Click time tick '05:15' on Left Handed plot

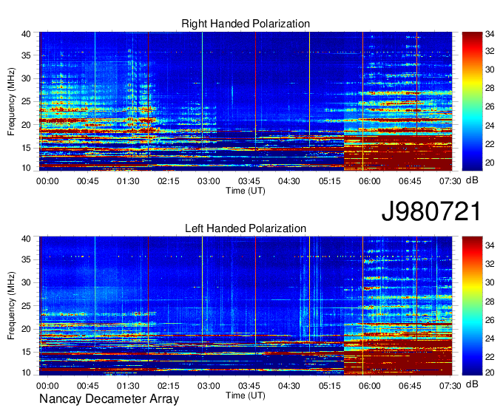[x=329, y=386]
